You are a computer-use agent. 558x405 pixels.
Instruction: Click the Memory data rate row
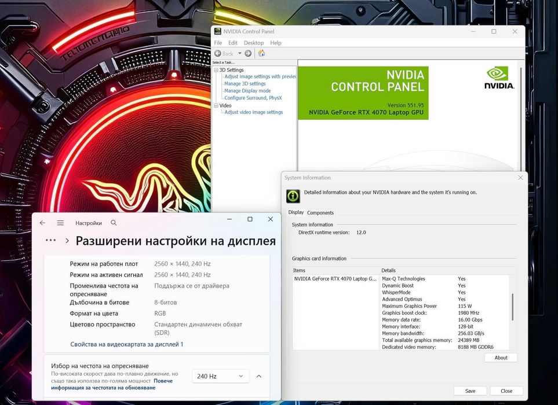[445, 319]
